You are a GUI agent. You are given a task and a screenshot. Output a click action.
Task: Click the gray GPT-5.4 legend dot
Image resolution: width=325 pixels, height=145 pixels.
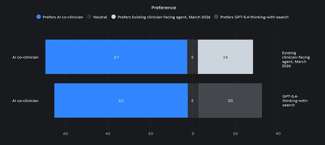pos(216,17)
